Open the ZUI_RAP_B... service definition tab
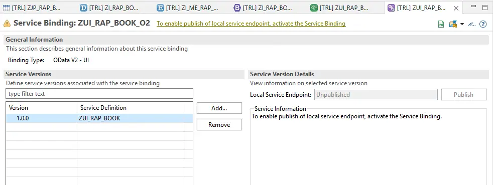The width and height of the screenshot is (493, 185). pyautogui.click(x=339, y=8)
